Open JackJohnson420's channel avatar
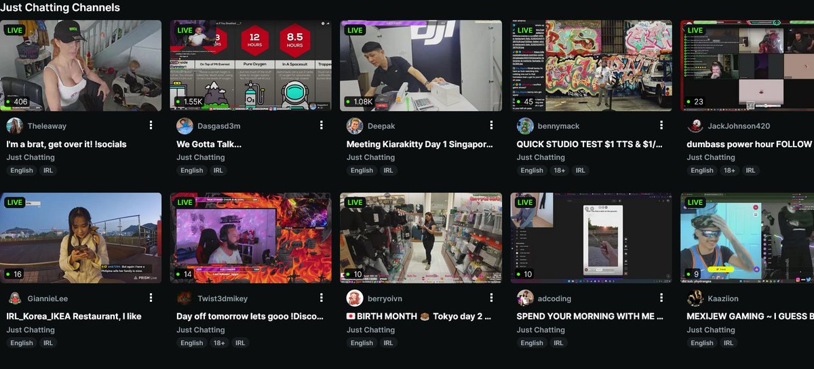The width and height of the screenshot is (814, 369). pos(695,126)
